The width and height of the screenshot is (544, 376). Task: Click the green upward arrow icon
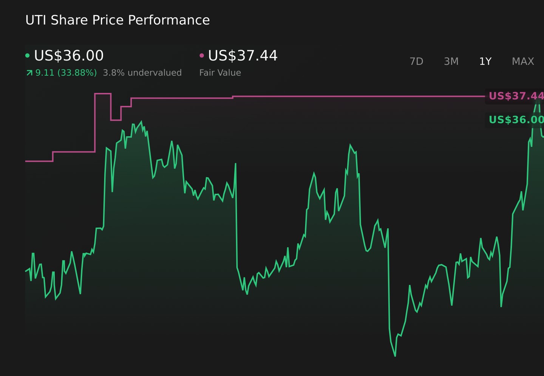(29, 73)
